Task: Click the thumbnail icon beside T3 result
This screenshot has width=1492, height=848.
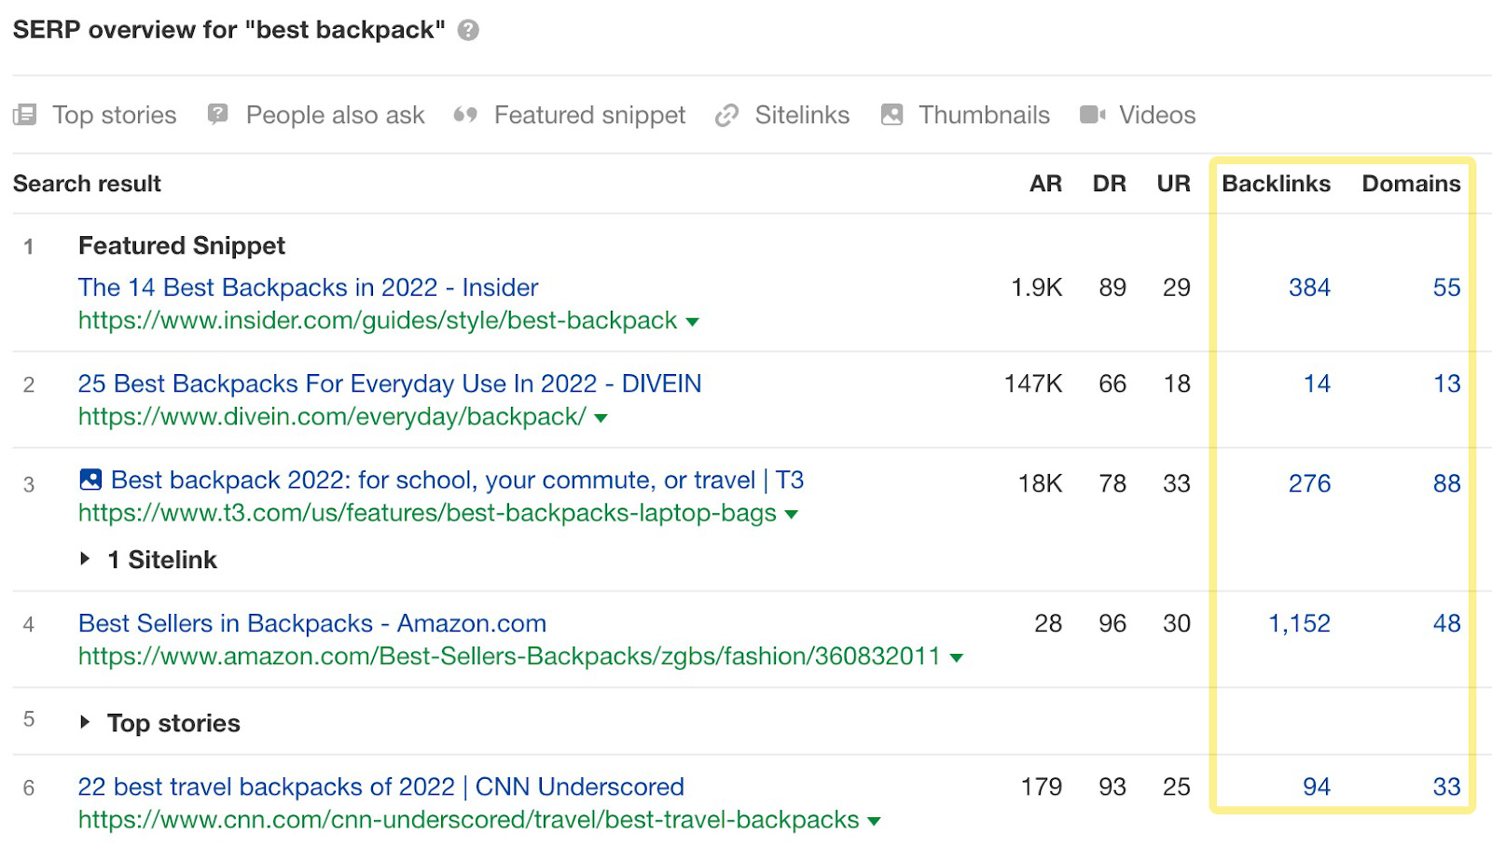Action: pyautogui.click(x=90, y=480)
